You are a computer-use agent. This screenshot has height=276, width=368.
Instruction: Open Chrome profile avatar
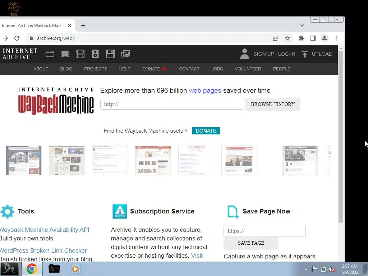[325, 38]
